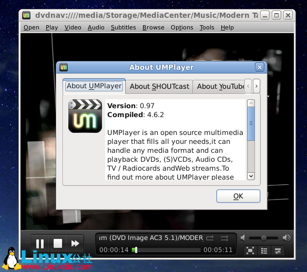307x272 pixels.
Task: Switch to the About SHOUTcast tab
Action: click(159, 87)
